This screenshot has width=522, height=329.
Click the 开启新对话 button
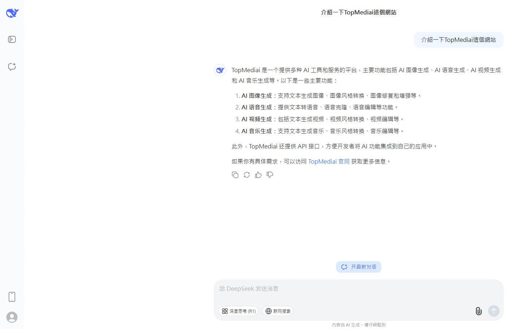[x=359, y=267]
